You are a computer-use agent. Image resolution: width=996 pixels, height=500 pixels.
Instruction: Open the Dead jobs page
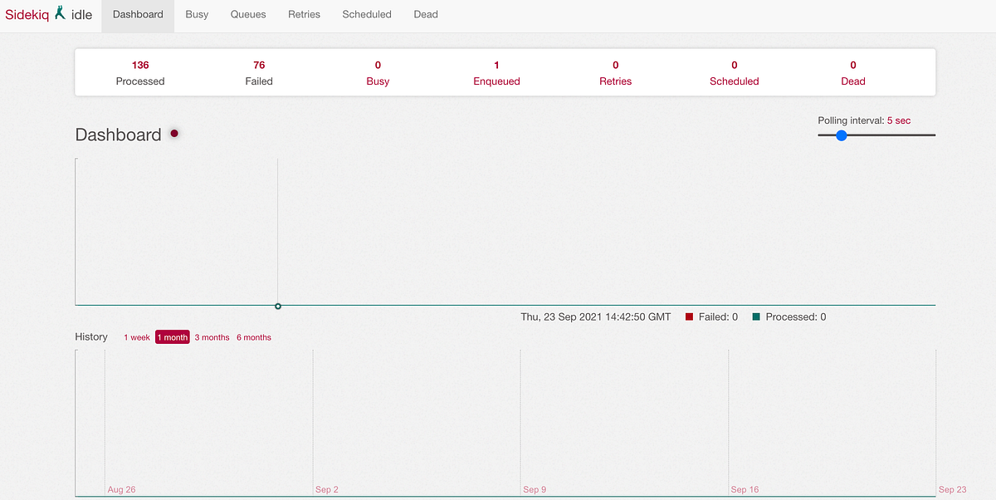pos(425,14)
